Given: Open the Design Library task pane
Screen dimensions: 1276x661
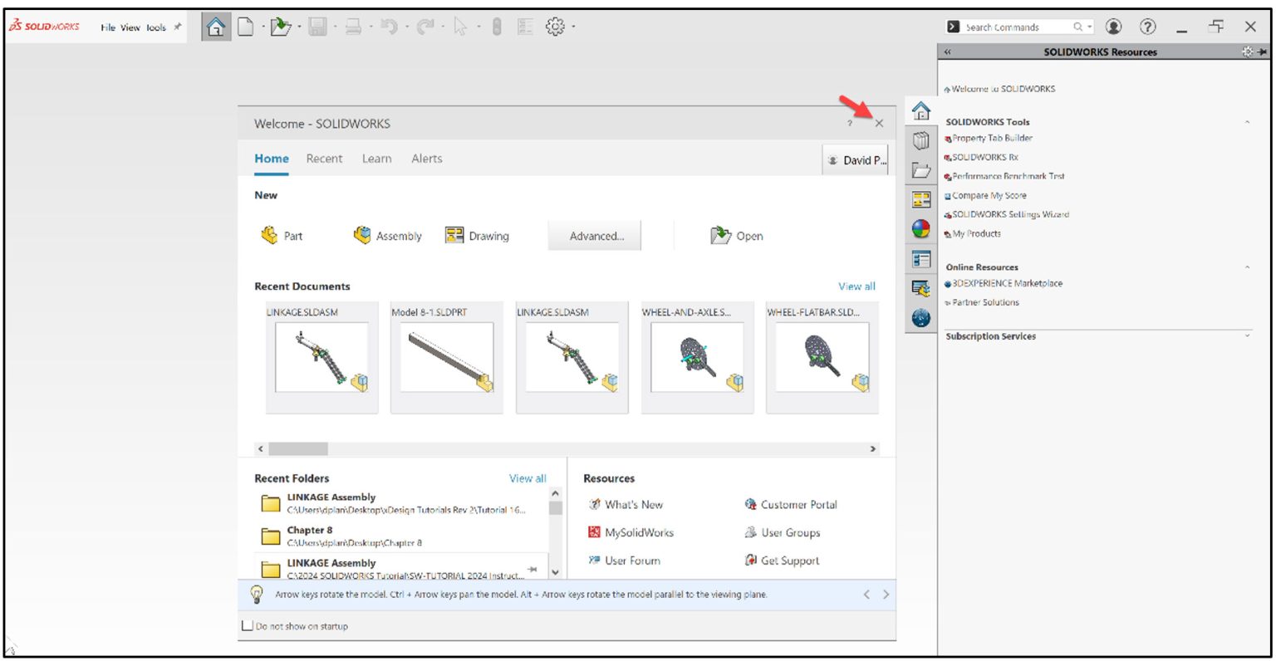Looking at the screenshot, I should coord(920,140).
